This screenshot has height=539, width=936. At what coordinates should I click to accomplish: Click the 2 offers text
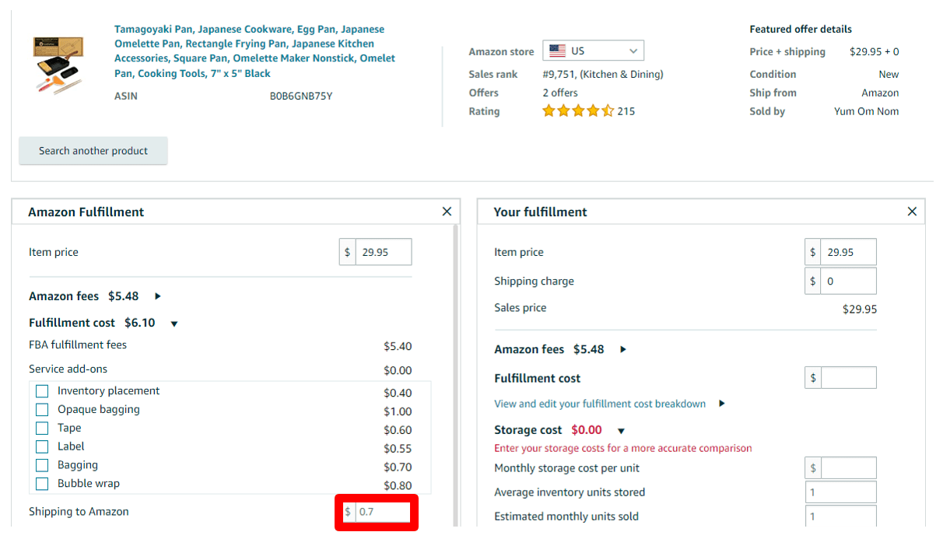click(560, 93)
